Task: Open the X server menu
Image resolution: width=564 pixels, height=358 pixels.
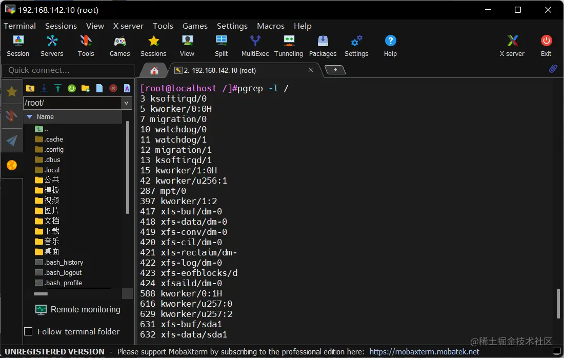Action: 128,26
